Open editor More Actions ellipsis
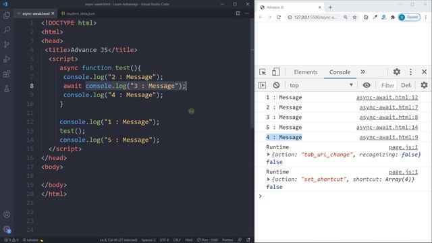The width and height of the screenshot is (432, 243). click(x=247, y=13)
